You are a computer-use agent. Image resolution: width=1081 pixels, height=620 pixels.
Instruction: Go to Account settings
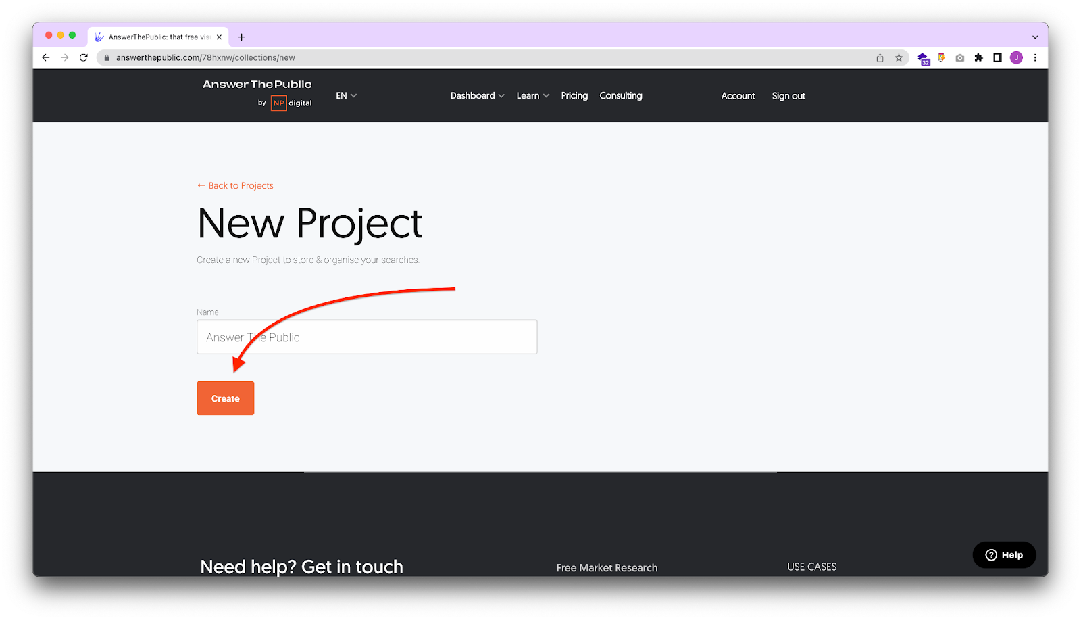(x=738, y=96)
